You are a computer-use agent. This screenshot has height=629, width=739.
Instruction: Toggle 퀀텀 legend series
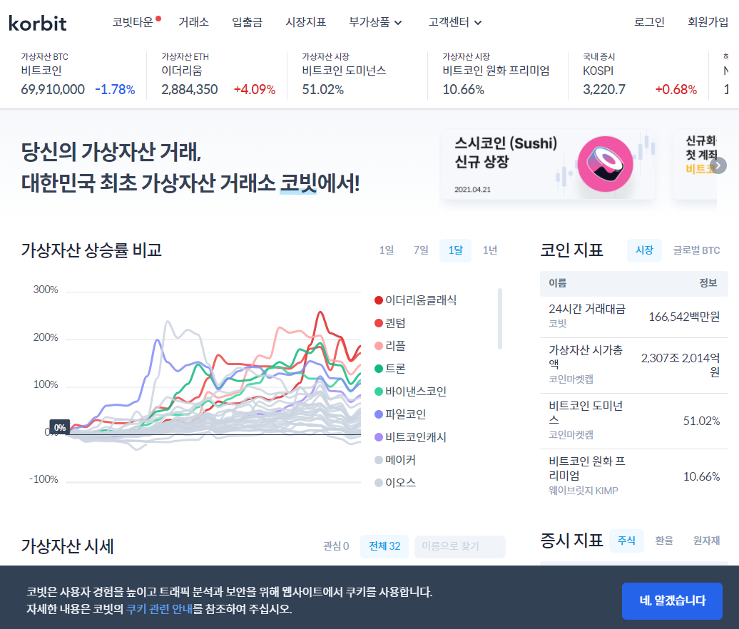click(x=389, y=323)
